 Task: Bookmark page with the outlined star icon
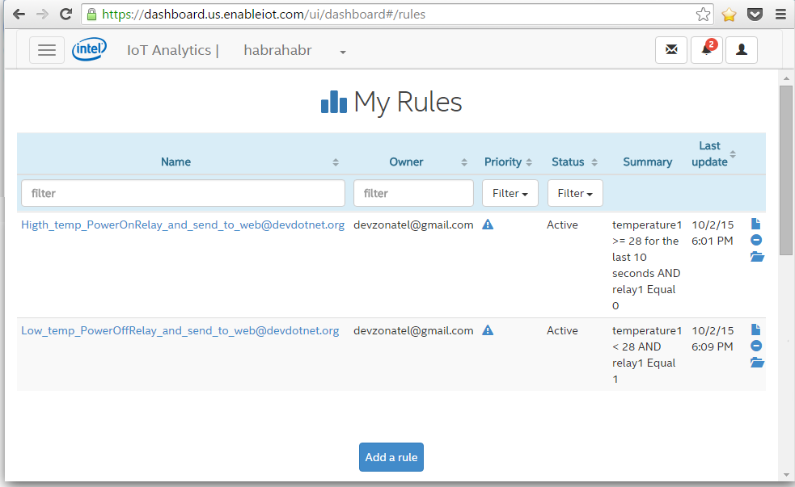point(703,15)
